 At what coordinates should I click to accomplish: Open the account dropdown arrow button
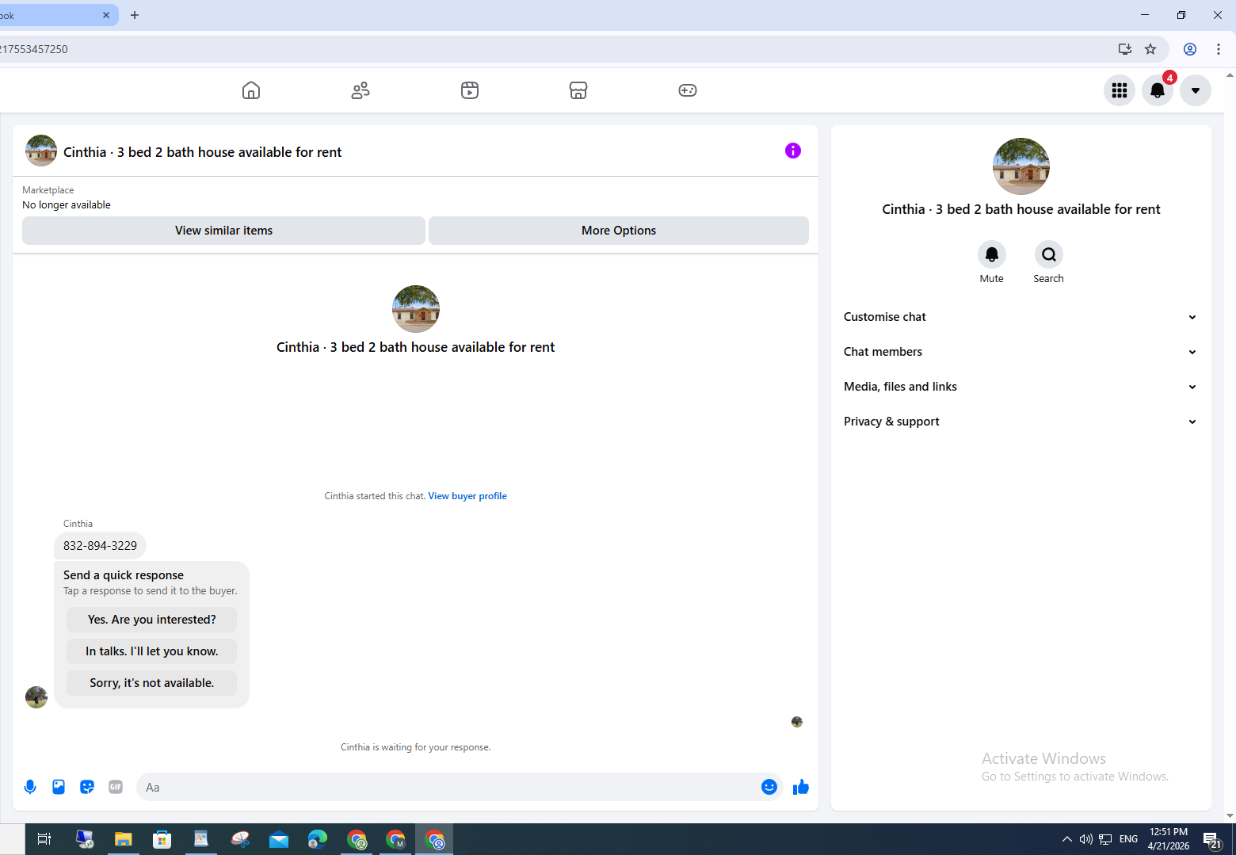[x=1196, y=90]
